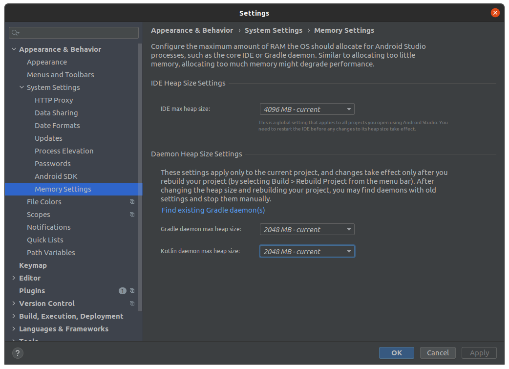Open the Android SDK settings page

coord(56,176)
